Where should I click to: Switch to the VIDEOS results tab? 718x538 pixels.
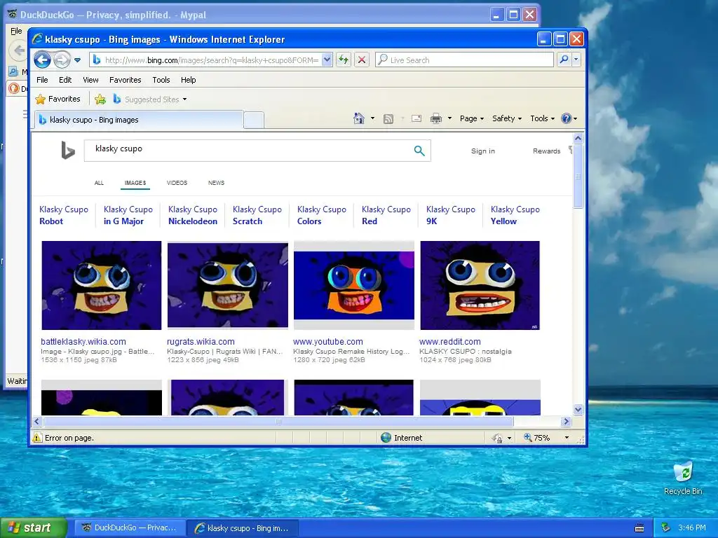coord(177,183)
